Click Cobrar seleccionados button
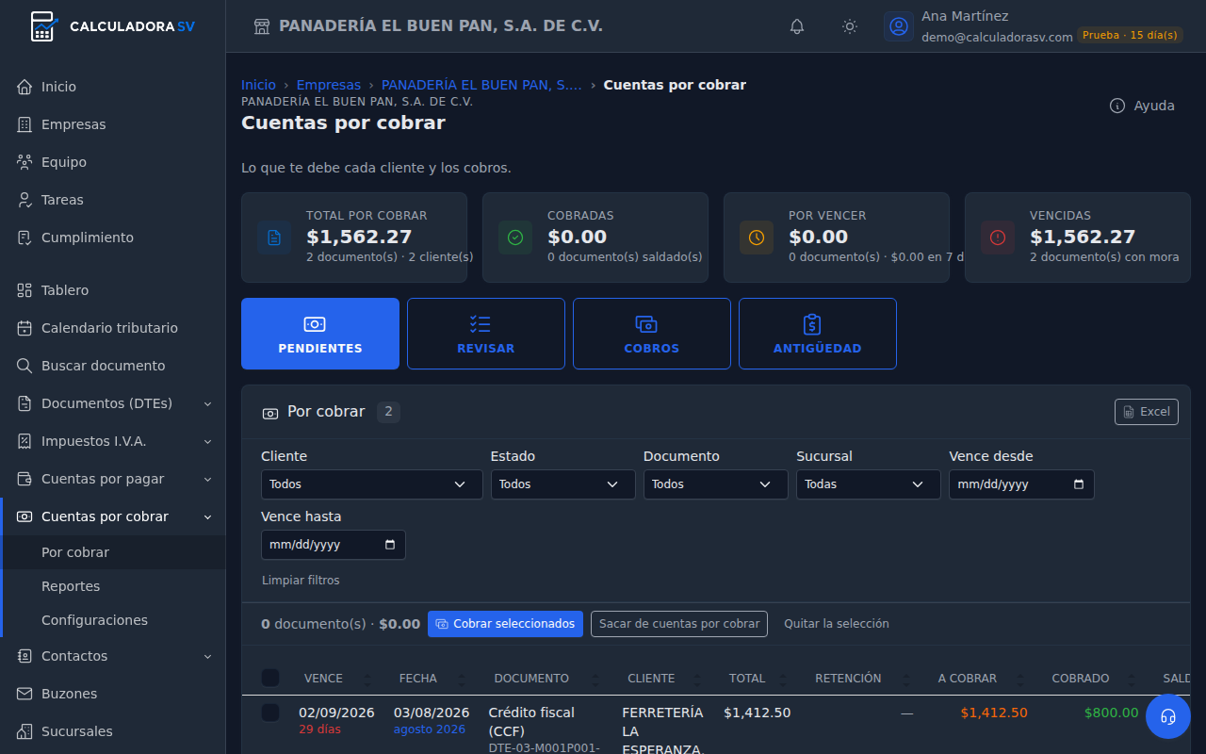 [505, 624]
